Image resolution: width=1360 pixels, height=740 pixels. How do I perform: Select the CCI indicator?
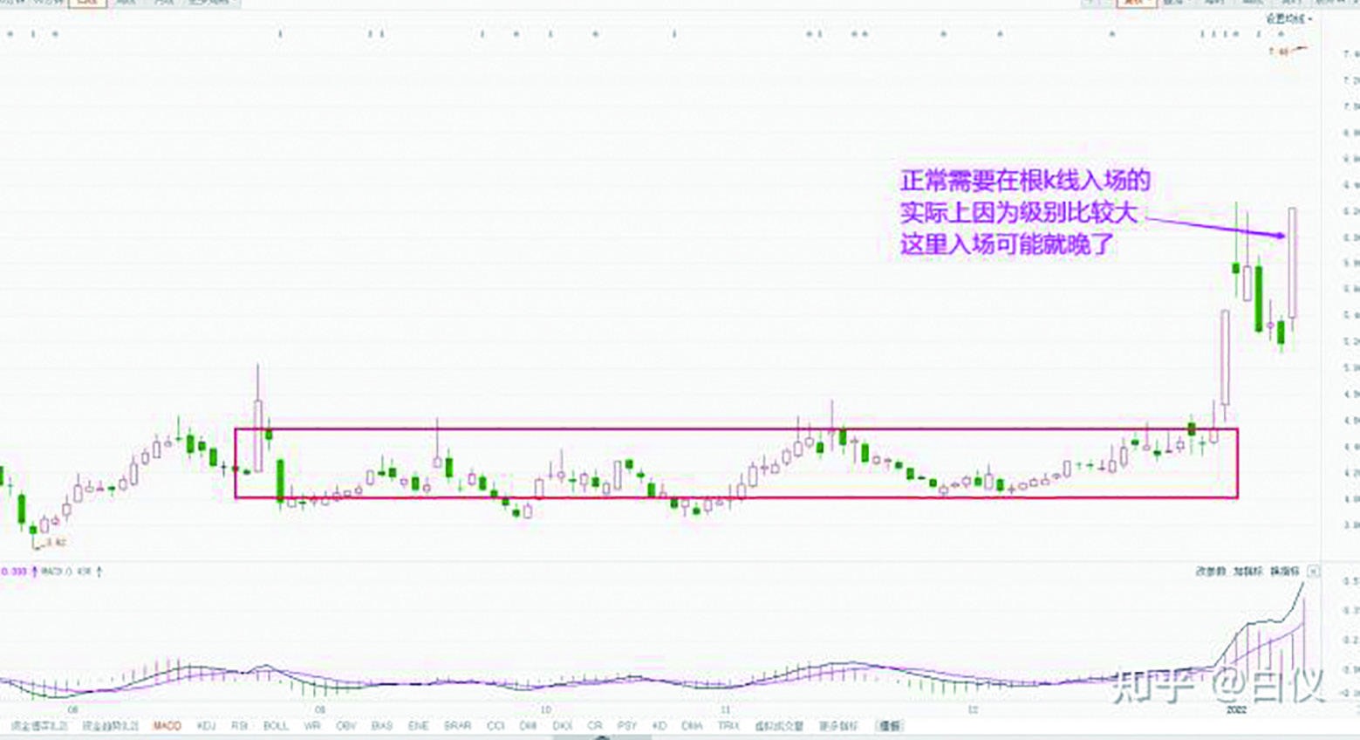[495, 725]
